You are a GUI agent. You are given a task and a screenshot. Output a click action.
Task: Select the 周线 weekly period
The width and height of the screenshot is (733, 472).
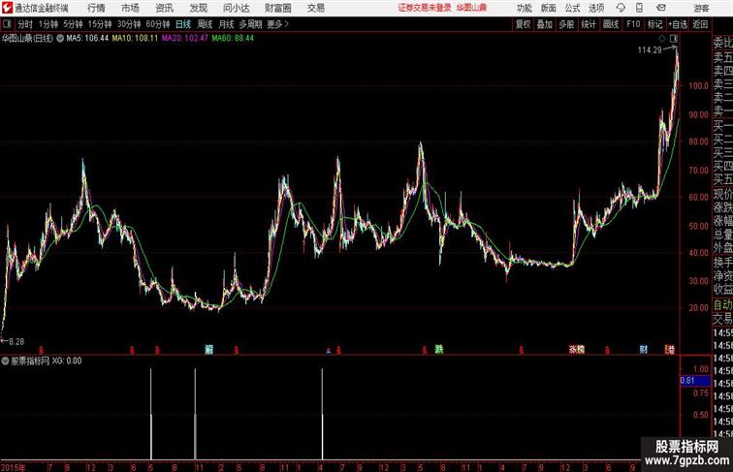(205, 24)
